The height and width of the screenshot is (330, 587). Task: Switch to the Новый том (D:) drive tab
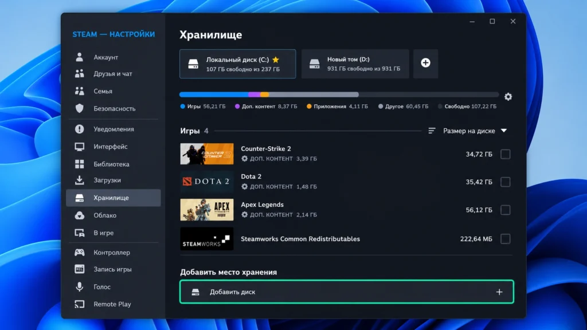pos(355,64)
